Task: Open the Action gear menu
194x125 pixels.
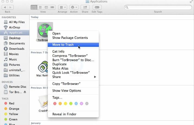Action: tap(74, 7)
